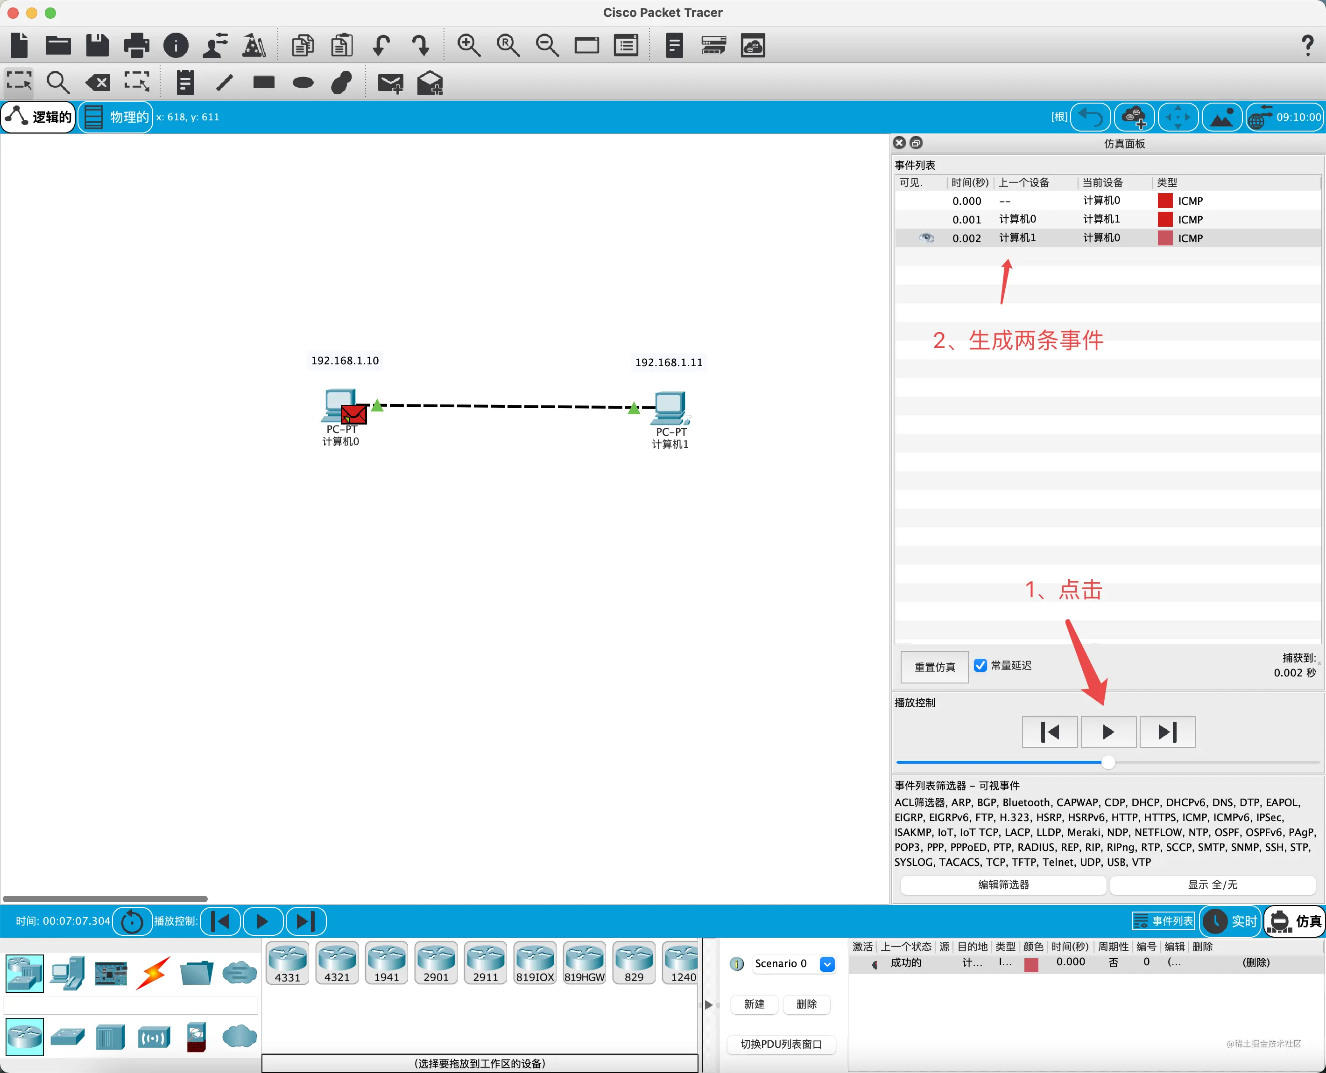Choose the Select tool
Screen dimensions: 1326x1073
coord(19,82)
